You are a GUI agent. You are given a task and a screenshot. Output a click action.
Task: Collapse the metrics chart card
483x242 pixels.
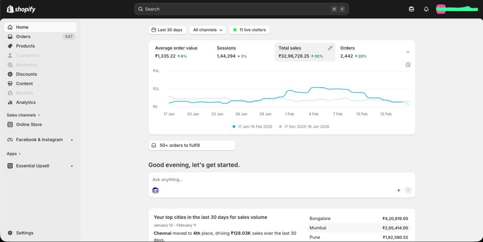tap(408, 52)
